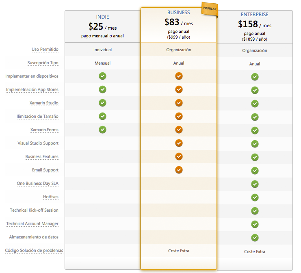301x273 pixels.
Task: Click the $83 / mes price
Action: pos(178,22)
